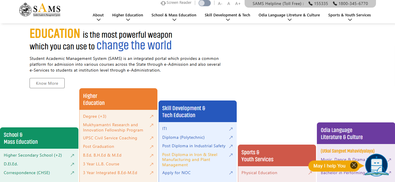Click arrow icon beside Post Diploma in Industrial Safety
Screen dimensions: 395x182
click(x=231, y=146)
